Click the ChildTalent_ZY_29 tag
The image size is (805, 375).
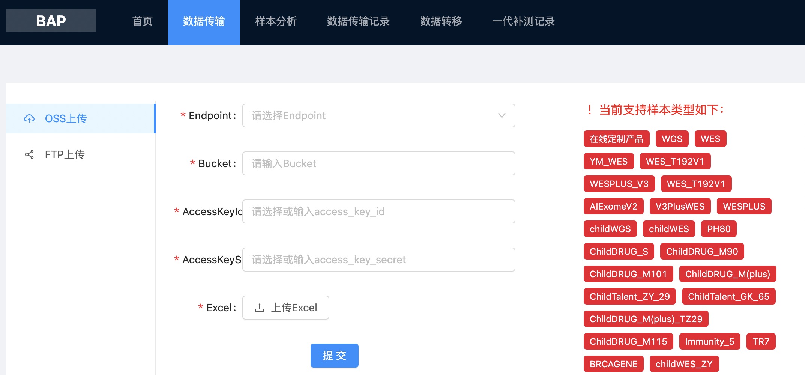630,296
